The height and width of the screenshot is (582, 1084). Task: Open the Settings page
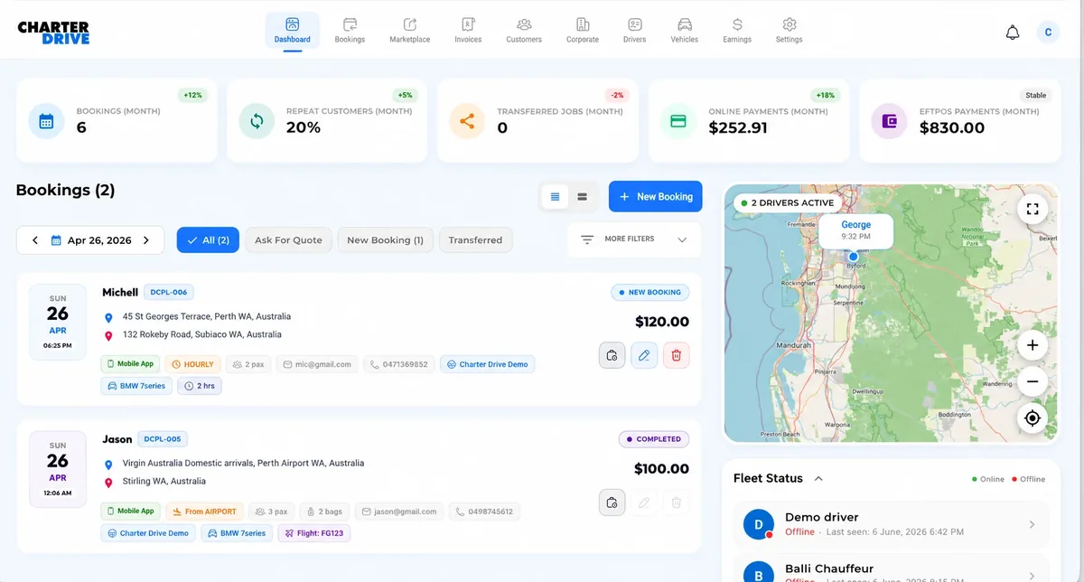click(x=789, y=30)
